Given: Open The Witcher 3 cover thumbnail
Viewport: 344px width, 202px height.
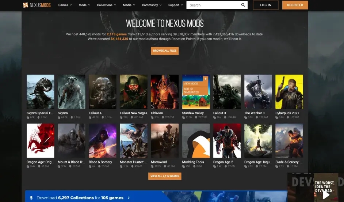Looking at the screenshot, I should 258,92.
